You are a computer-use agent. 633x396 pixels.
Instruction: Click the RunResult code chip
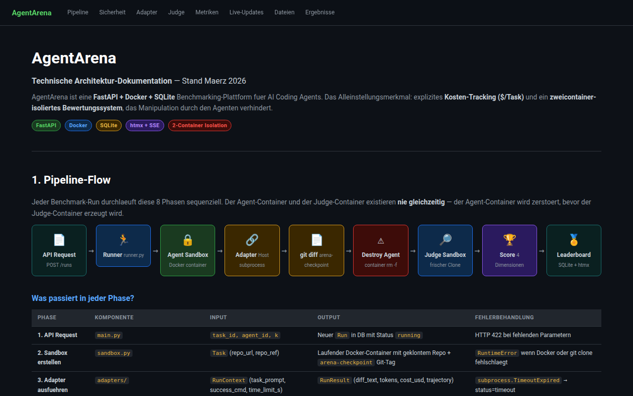click(335, 380)
